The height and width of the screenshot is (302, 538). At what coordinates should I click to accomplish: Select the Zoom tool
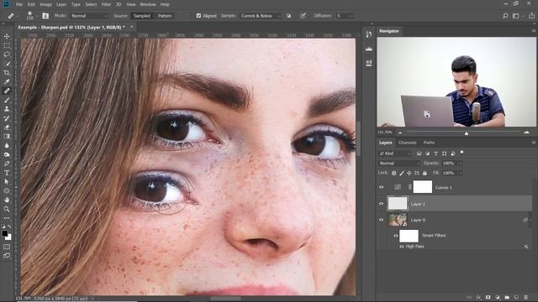pos(7,209)
